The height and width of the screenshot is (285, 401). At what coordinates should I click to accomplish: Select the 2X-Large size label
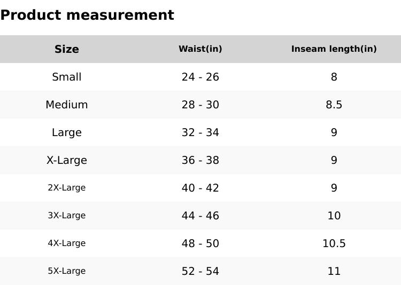pos(67,188)
